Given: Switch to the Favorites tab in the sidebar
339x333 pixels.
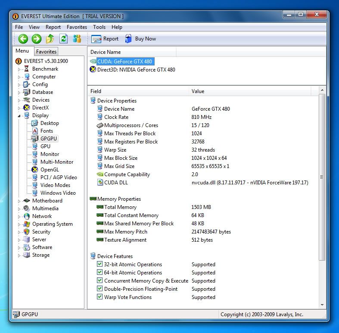Looking at the screenshot, I should pyautogui.click(x=46, y=51).
